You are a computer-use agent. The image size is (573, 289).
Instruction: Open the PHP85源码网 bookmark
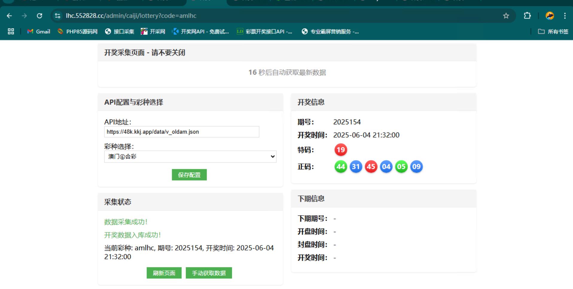pos(77,31)
